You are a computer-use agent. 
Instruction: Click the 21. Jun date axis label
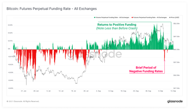pos(24,91)
